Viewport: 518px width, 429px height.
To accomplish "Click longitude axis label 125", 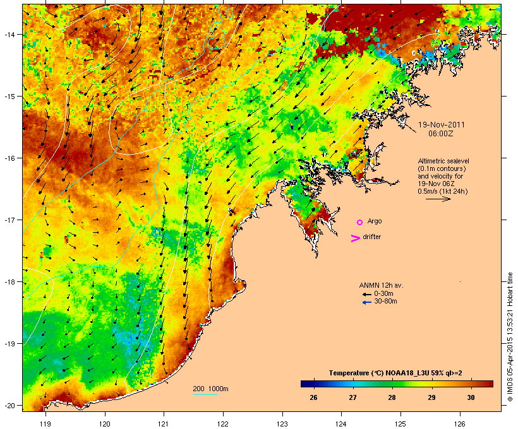I will [401, 424].
